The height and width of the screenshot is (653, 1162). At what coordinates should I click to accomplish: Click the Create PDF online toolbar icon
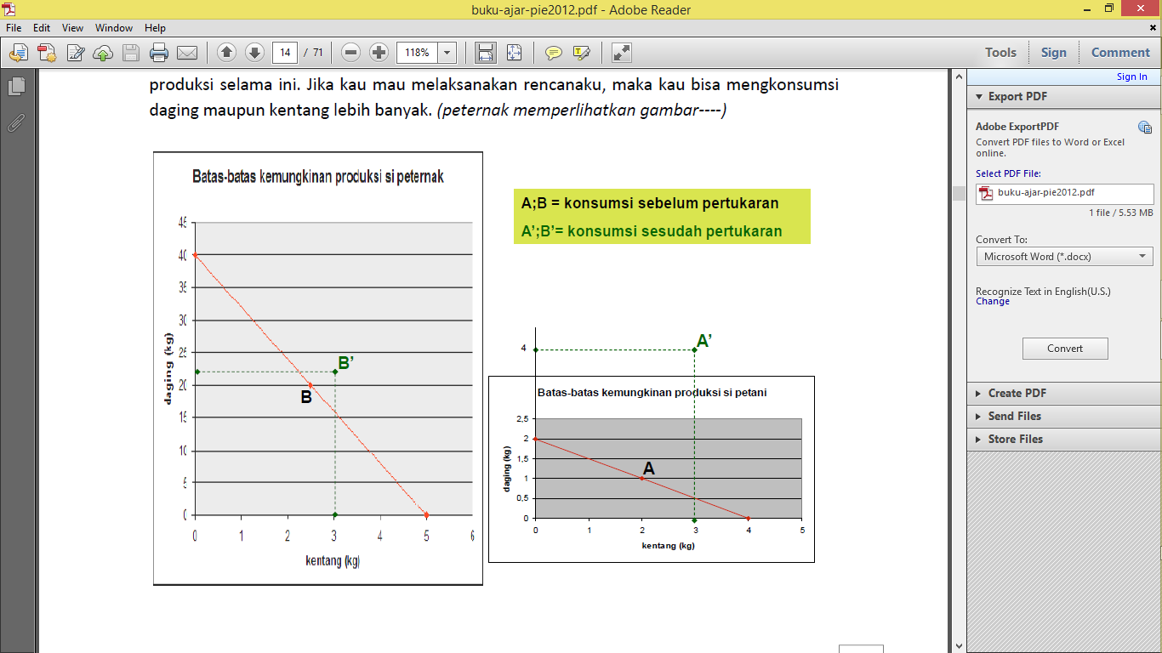[x=46, y=53]
